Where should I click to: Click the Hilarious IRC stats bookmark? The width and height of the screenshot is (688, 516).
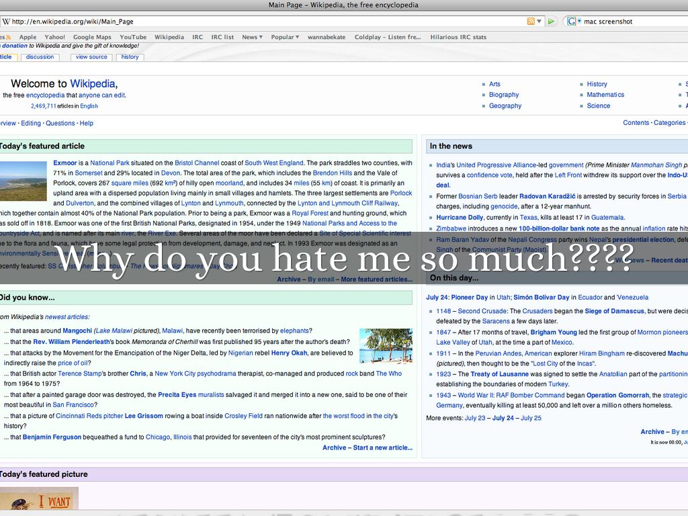tap(458, 37)
